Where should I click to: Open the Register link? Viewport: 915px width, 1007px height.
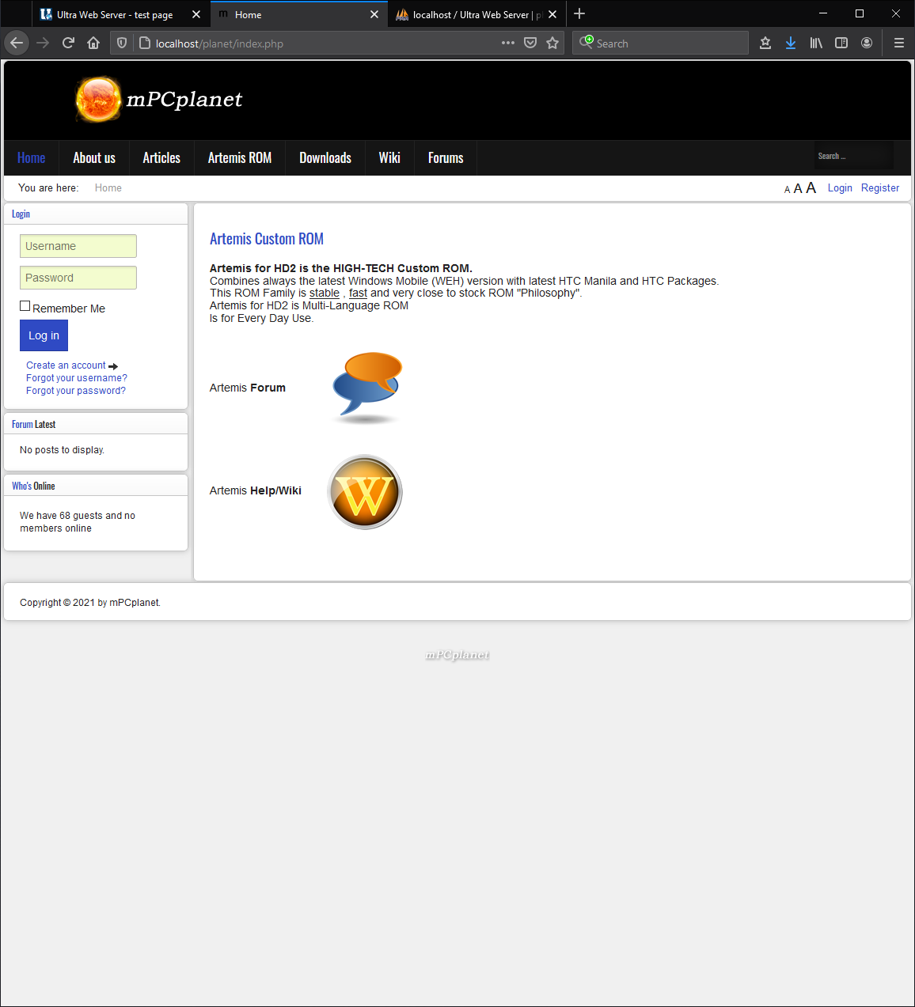[x=880, y=188]
